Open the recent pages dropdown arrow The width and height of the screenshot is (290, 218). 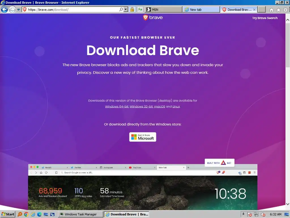click(18, 10)
